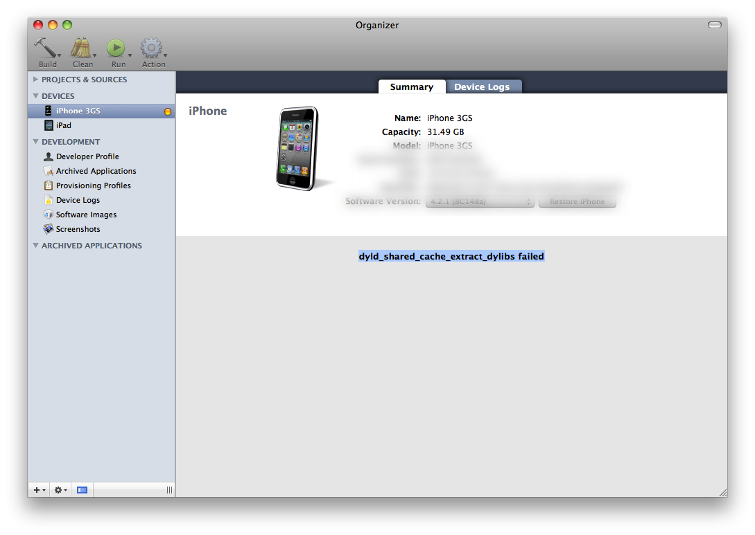The width and height of the screenshot is (755, 535).
Task: Click the Restore iPhone button
Action: click(x=577, y=201)
